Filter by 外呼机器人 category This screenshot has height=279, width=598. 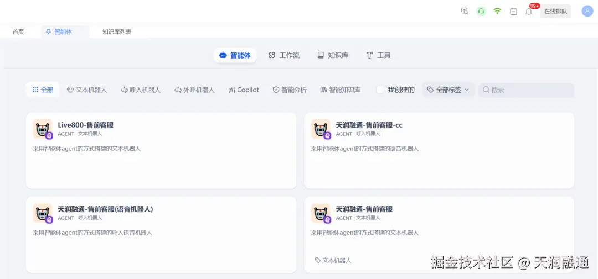(x=194, y=90)
